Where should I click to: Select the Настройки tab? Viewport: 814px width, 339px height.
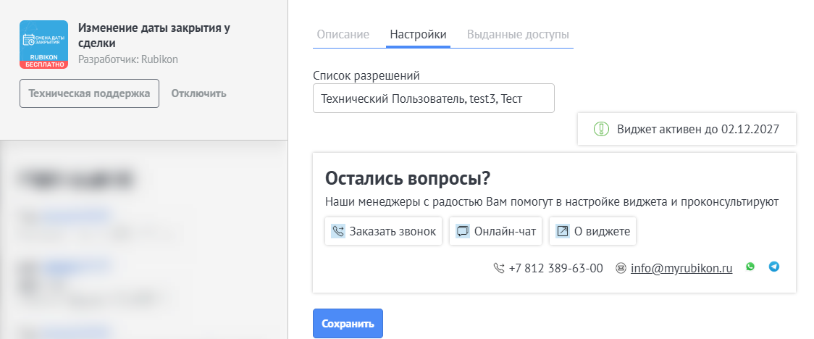[418, 35]
